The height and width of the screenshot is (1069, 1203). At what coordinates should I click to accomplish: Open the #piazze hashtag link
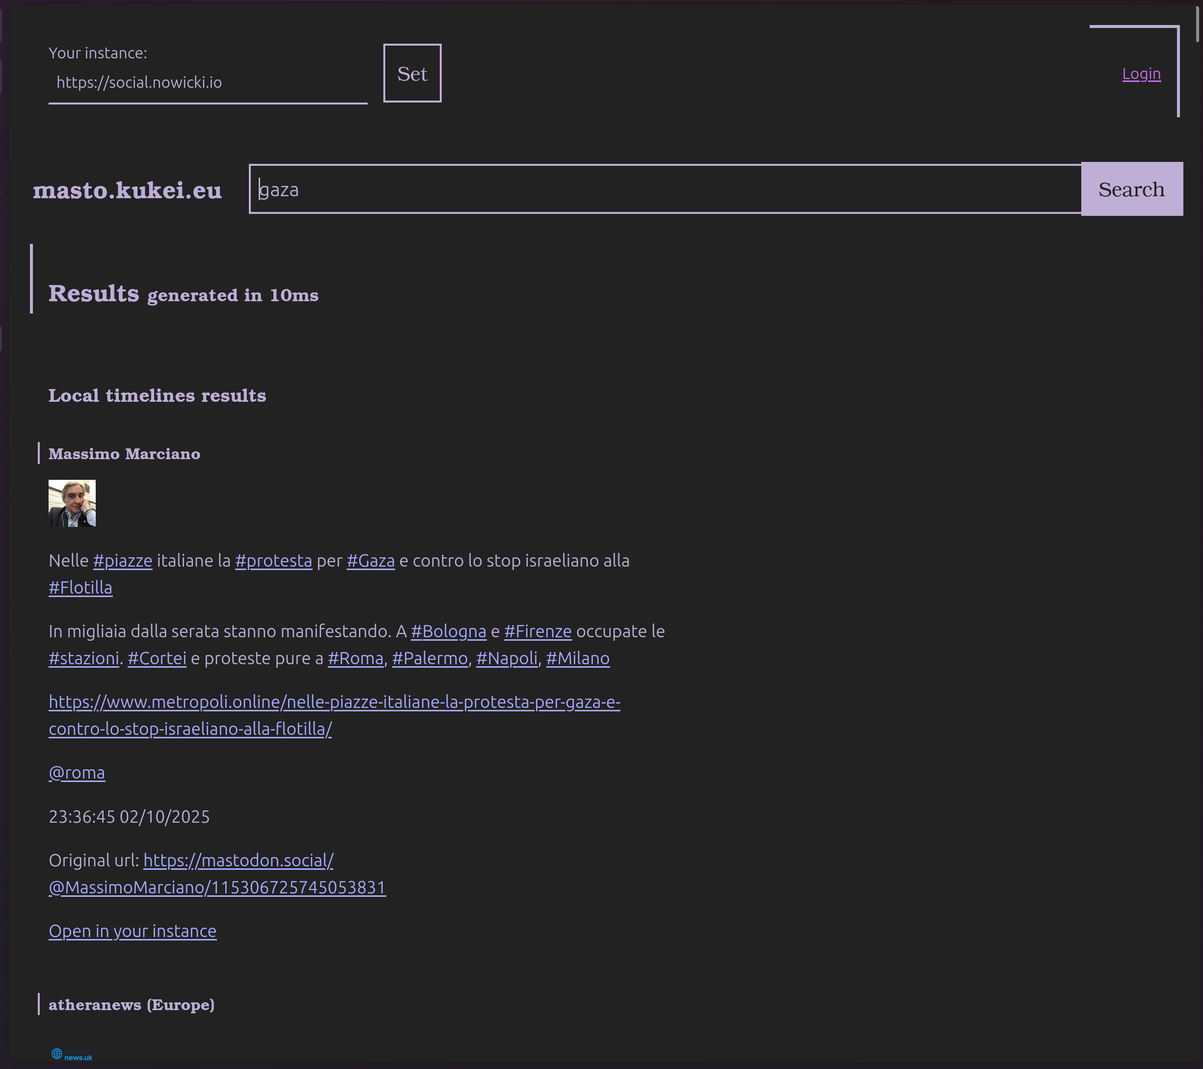(122, 561)
